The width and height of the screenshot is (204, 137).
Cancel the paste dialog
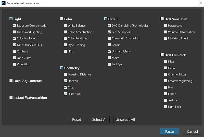point(193,131)
